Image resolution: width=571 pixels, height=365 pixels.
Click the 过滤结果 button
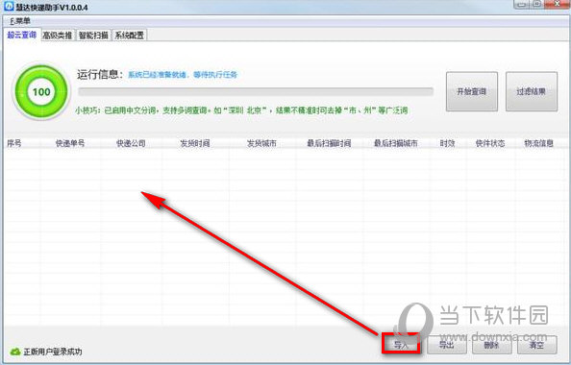pos(532,91)
